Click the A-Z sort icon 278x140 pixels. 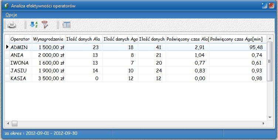click(34, 25)
